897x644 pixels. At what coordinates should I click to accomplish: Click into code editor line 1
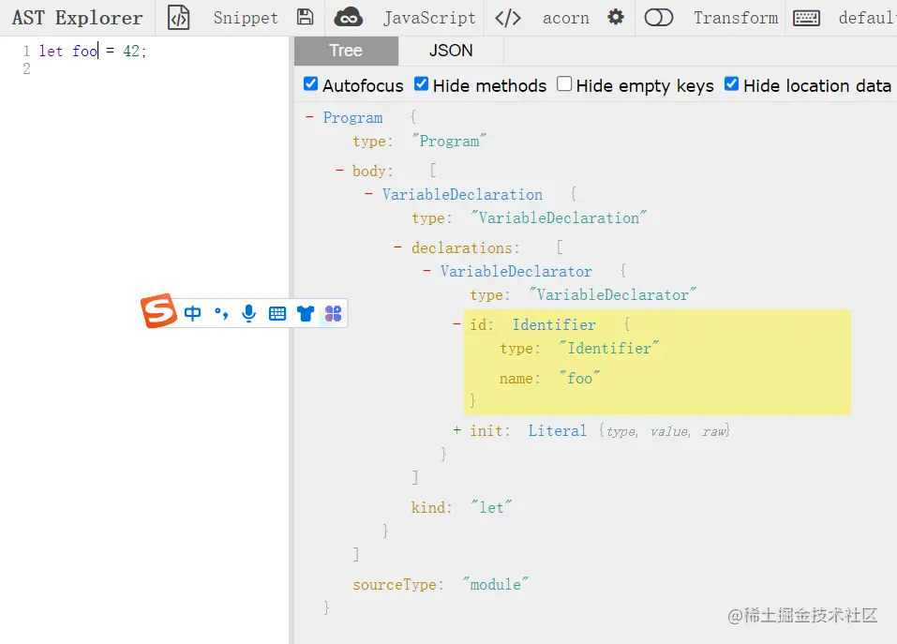click(x=164, y=51)
